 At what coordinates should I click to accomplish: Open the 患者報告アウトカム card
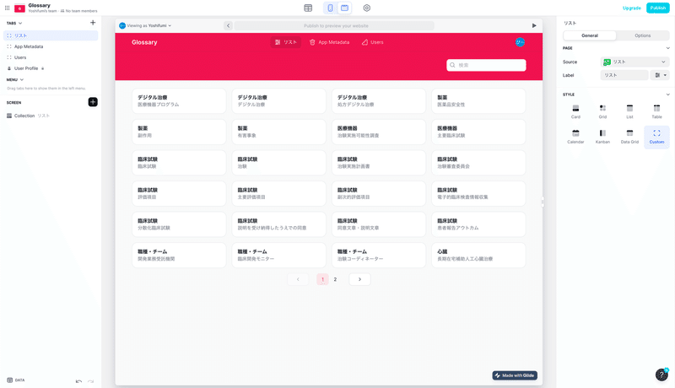pos(478,224)
